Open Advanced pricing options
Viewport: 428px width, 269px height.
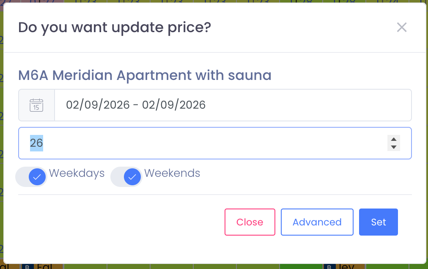click(x=317, y=222)
